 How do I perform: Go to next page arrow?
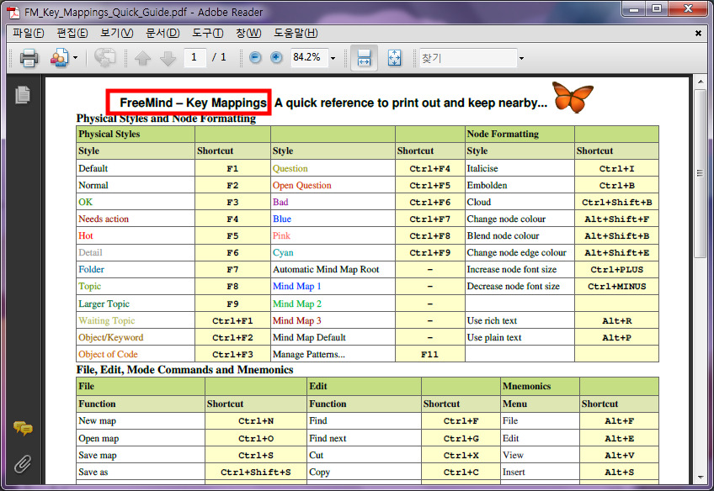click(168, 58)
